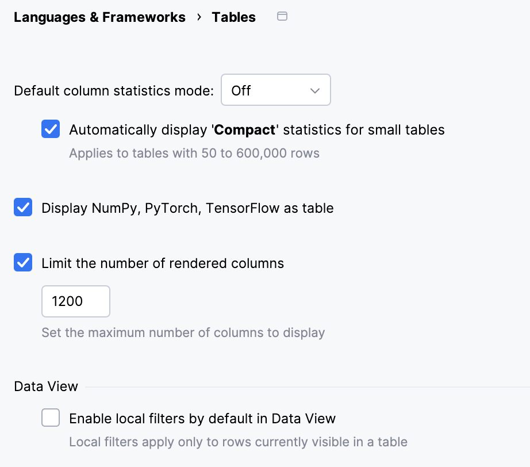Disable the Display NumPy, PyTorch, TensorFlow checkbox
This screenshot has height=467, width=530.
click(23, 208)
